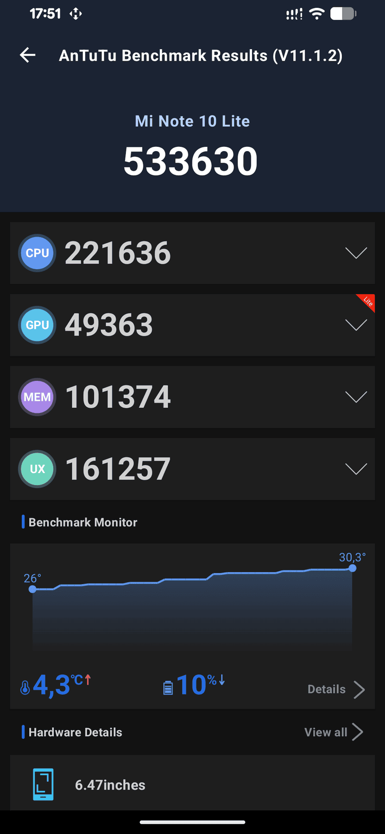The width and height of the screenshot is (385, 834).
Task: Tap the 6.47inches screen size entry
Action: 110,785
